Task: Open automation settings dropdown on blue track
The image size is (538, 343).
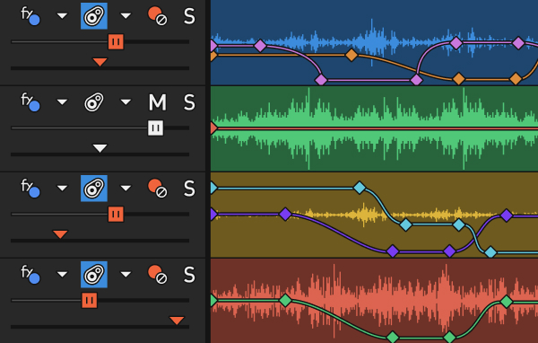Action: coord(126,16)
